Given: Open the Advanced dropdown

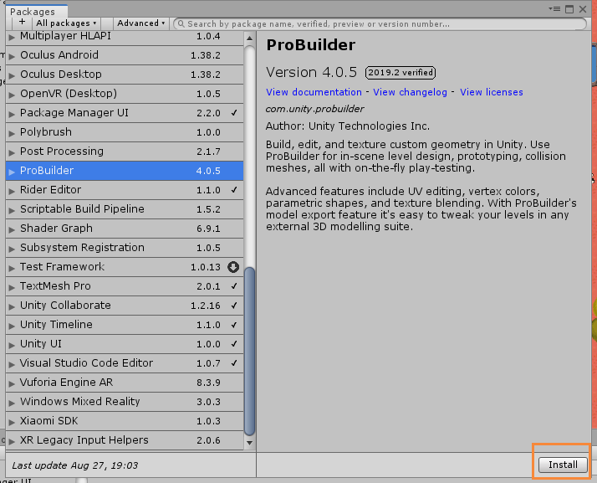Looking at the screenshot, I should [x=140, y=23].
